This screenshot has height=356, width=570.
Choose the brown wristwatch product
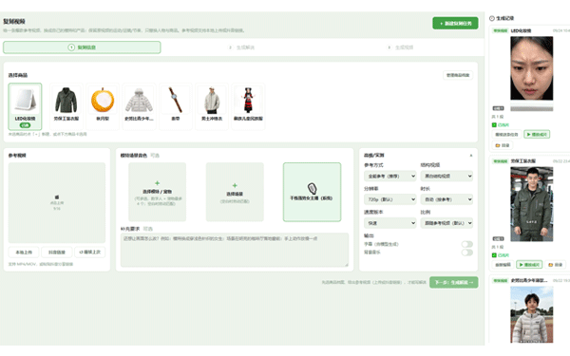click(175, 106)
